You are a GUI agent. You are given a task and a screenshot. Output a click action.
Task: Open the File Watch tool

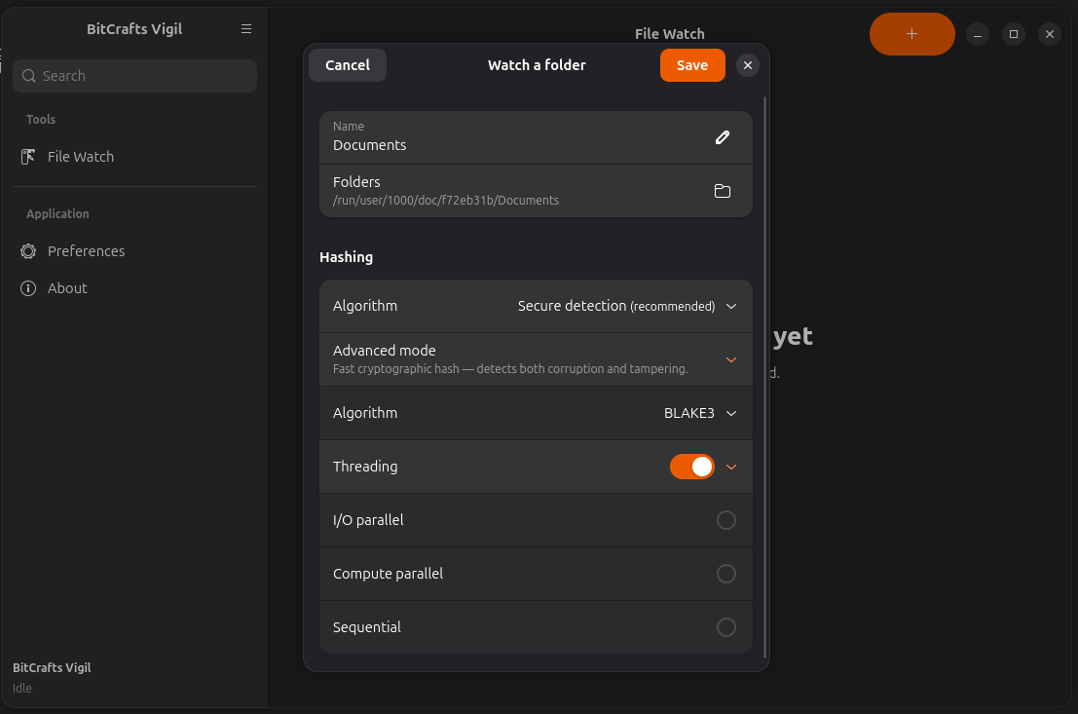134,157
